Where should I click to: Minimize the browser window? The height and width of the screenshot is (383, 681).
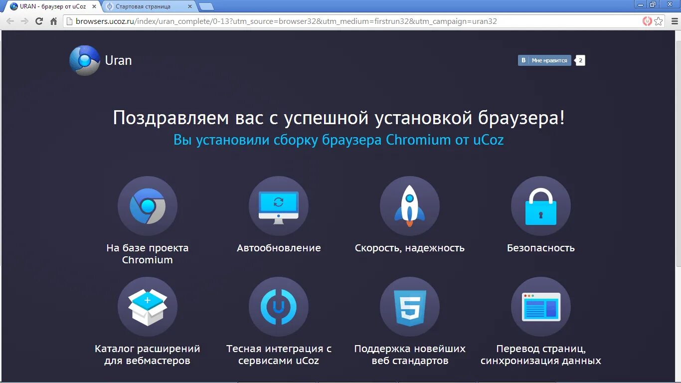pyautogui.click(x=642, y=4)
